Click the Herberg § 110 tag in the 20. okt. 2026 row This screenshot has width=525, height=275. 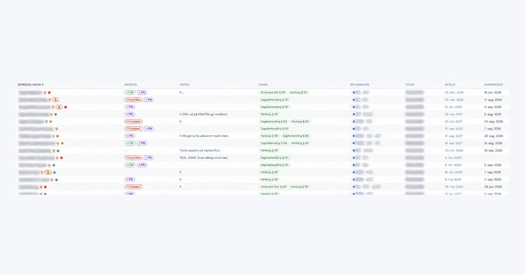pos(269,151)
